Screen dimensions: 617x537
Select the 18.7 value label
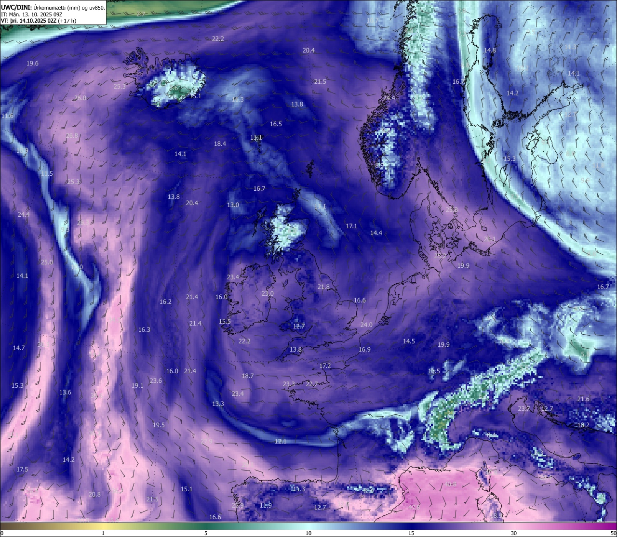(x=248, y=376)
